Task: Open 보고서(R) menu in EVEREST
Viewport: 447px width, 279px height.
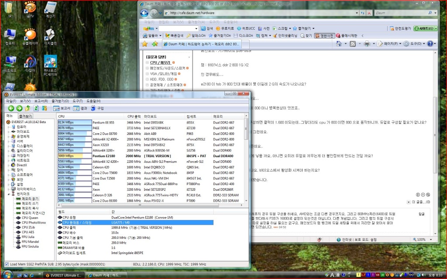Action: (x=41, y=101)
